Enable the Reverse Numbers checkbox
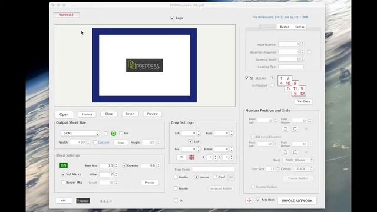377x212 pixels. [x=253, y=187]
